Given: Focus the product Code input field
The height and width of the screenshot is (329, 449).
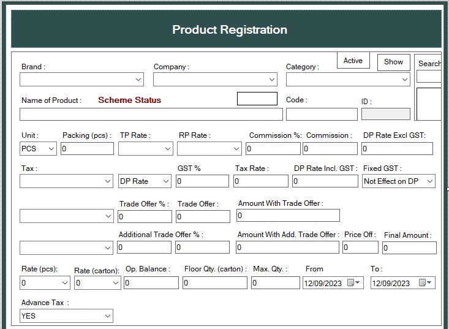Looking at the screenshot, I should (x=321, y=114).
